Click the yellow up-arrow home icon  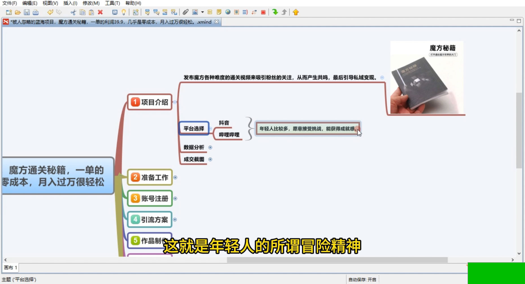[296, 12]
